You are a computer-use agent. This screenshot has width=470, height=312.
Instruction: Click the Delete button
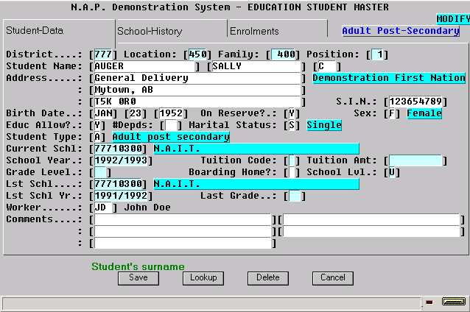pos(268,278)
